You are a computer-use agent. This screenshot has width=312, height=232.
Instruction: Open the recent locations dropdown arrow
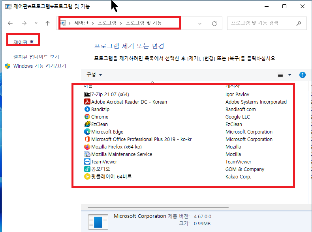(36, 23)
